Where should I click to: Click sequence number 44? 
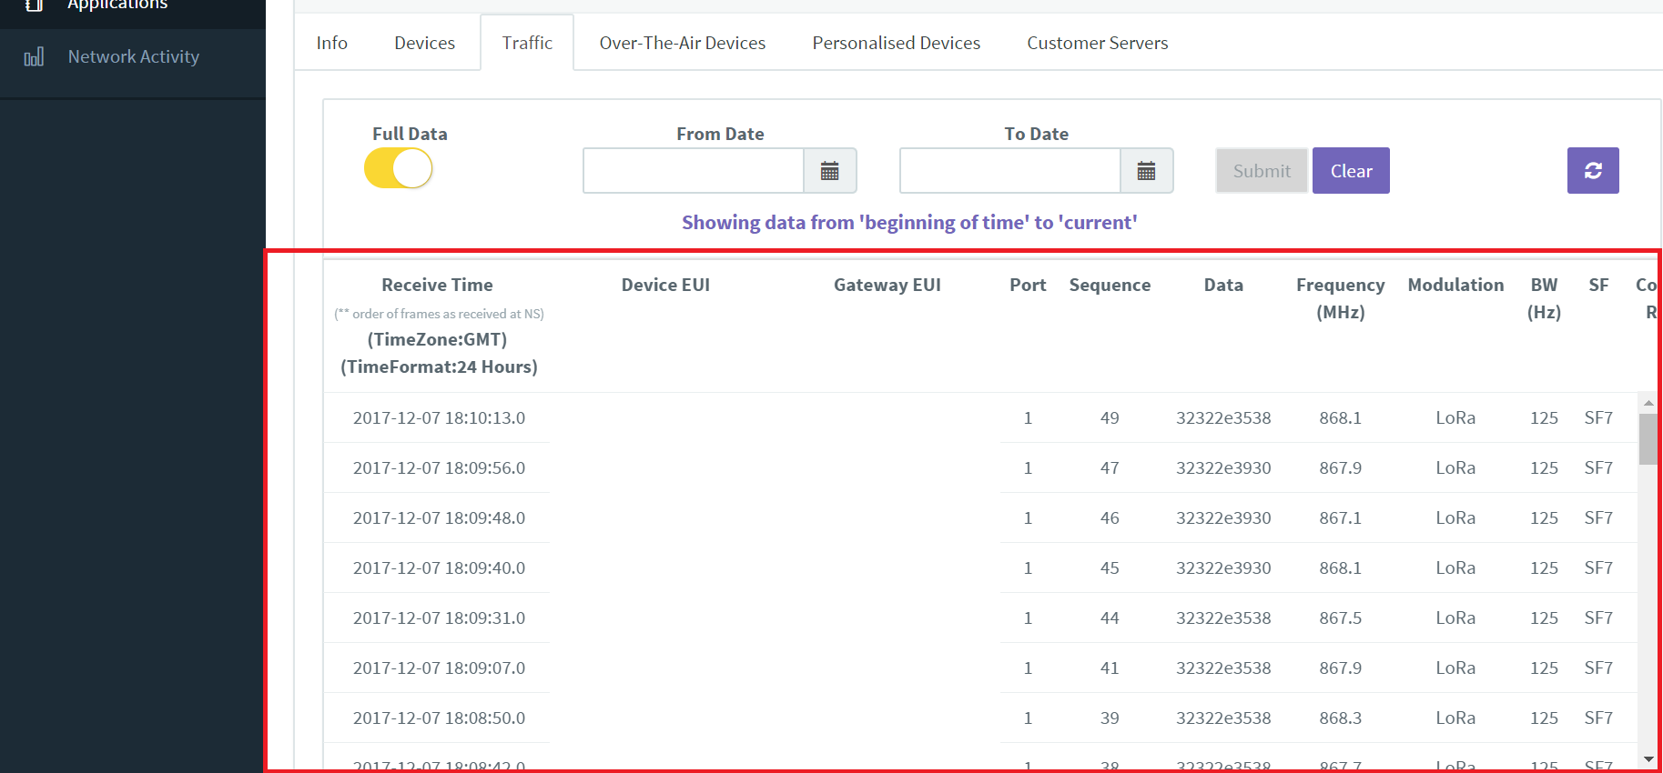click(1110, 618)
